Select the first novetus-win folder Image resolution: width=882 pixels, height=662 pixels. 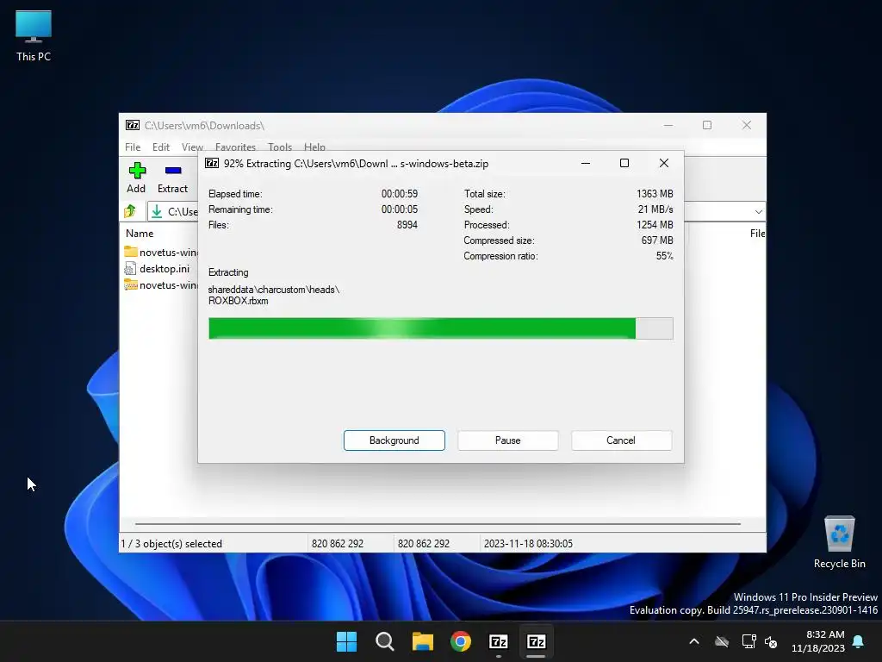point(161,252)
